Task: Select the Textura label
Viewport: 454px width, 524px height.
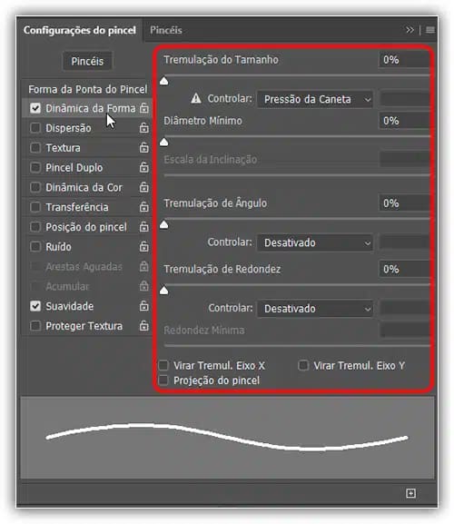Action: point(63,148)
